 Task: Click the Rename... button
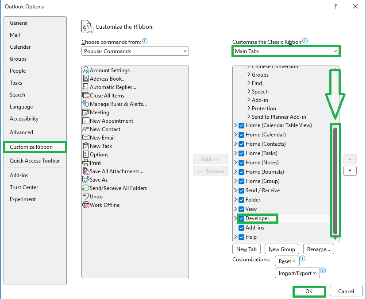tap(318, 249)
